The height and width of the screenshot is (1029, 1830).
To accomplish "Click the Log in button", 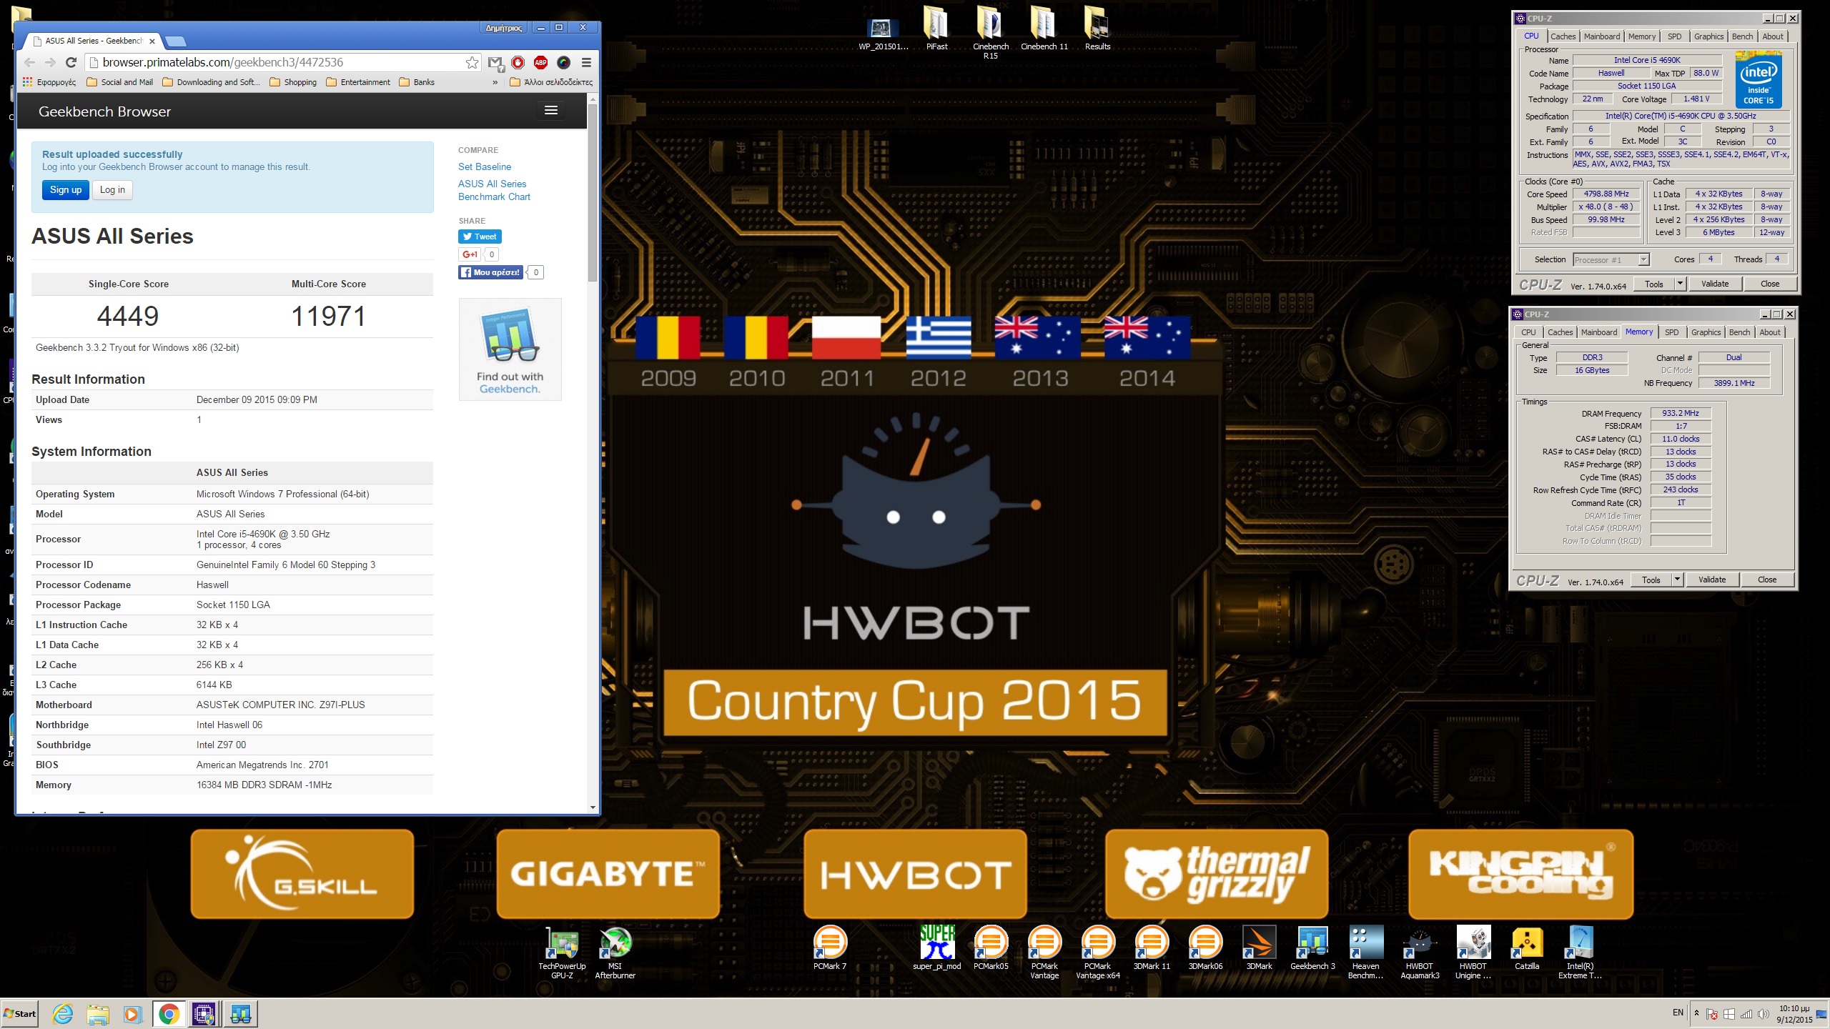I will pos(112,190).
